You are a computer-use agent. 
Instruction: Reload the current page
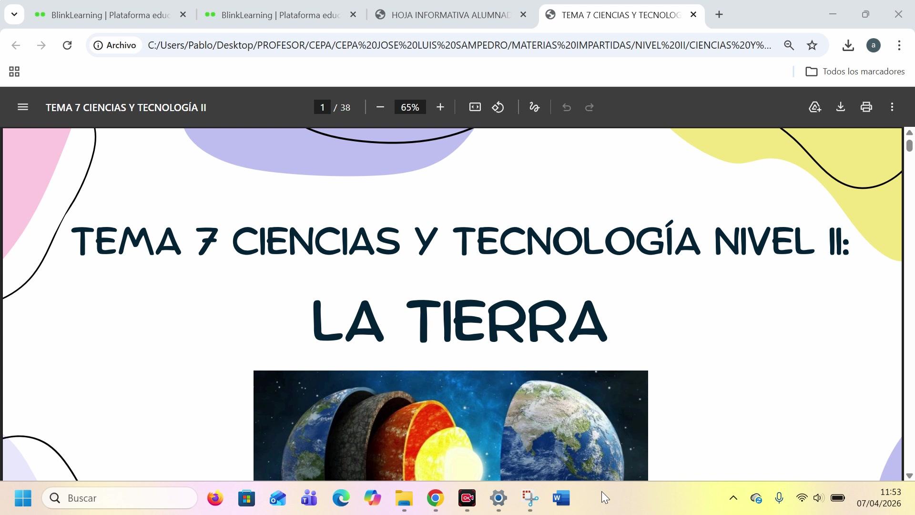67,45
